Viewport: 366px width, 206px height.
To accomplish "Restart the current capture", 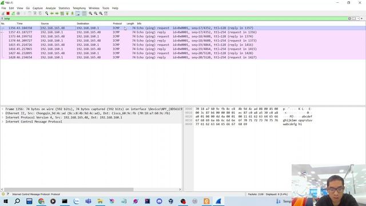I will [x=13, y=14].
